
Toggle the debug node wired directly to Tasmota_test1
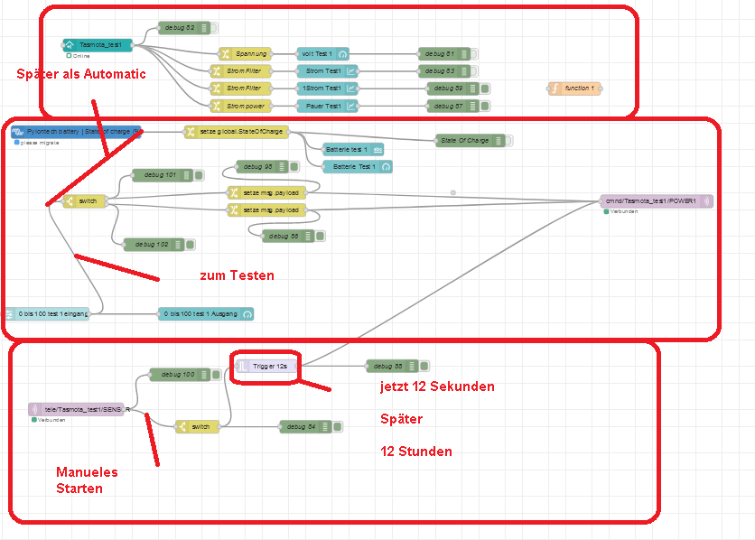(214, 28)
